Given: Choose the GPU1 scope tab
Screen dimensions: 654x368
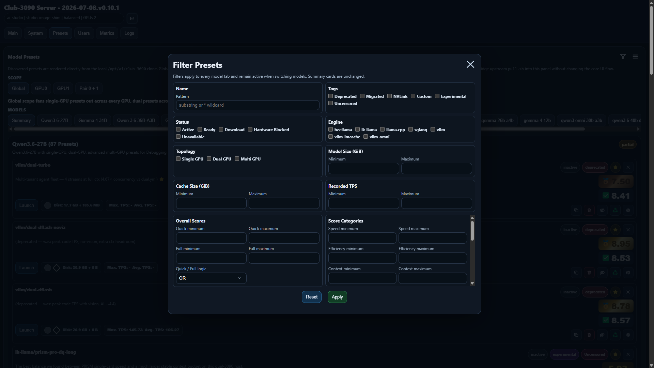Looking at the screenshot, I should click(63, 88).
